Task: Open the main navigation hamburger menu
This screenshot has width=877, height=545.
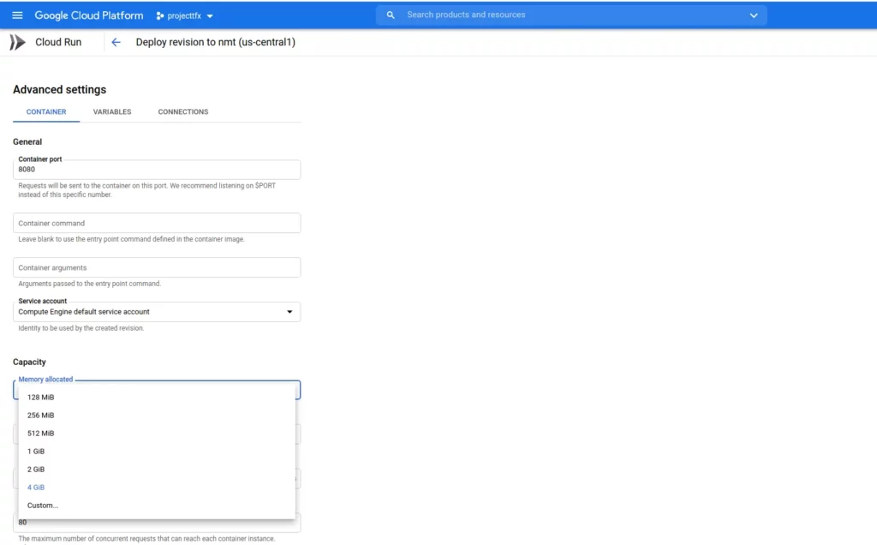Action: click(x=17, y=15)
